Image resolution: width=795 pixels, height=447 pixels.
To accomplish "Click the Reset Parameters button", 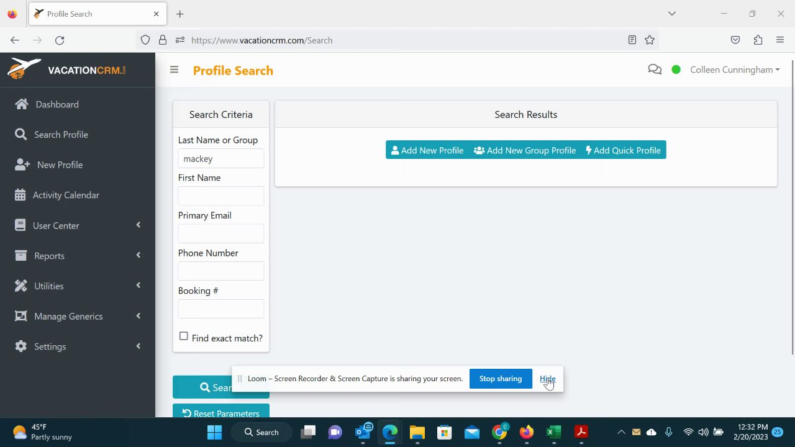I will coord(220,412).
